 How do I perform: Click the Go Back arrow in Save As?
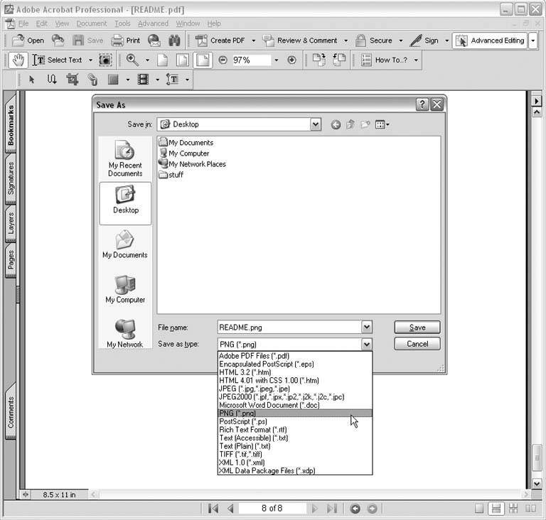[336, 125]
